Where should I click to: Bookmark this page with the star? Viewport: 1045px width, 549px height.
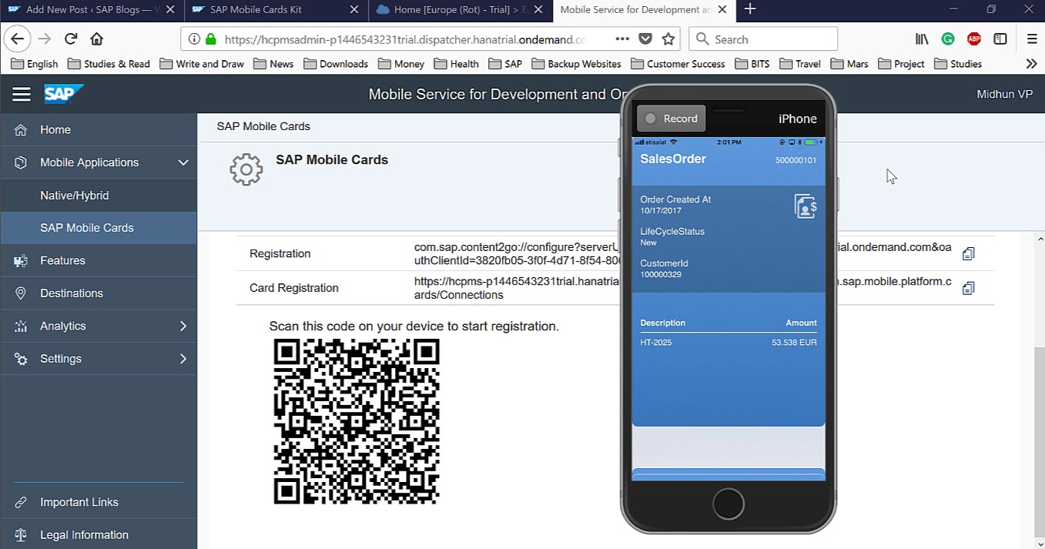668,39
